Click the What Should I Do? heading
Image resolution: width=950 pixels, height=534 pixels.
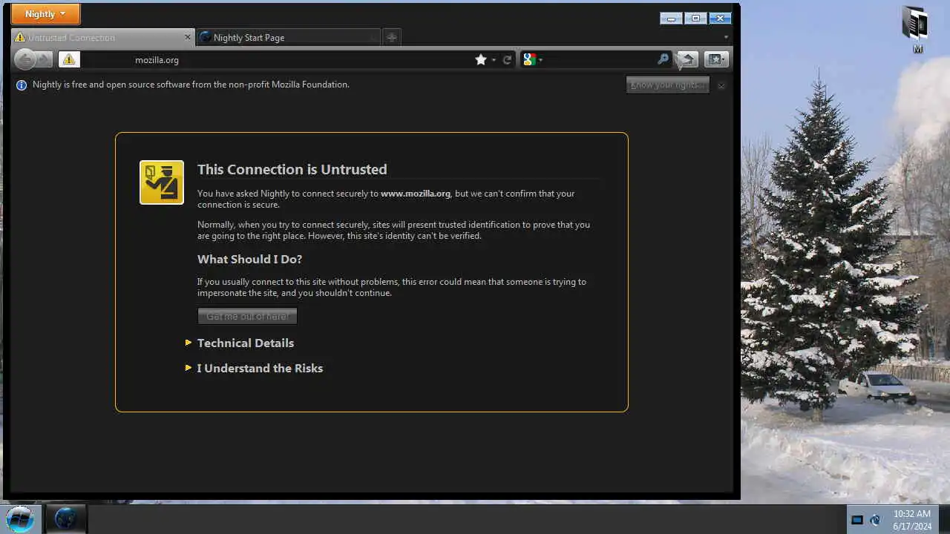[249, 259]
